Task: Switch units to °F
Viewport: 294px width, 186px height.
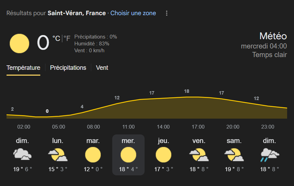Action: pos(67,39)
